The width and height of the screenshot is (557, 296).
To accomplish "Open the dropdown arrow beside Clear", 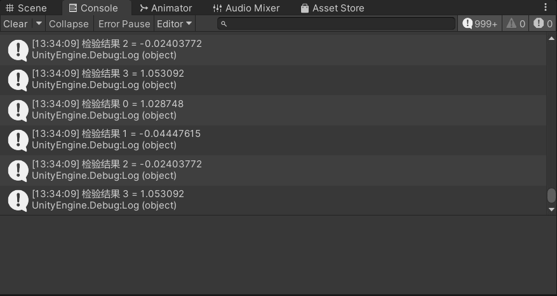I will pos(39,23).
